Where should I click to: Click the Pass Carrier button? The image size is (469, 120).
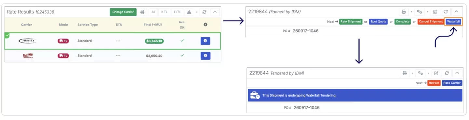pos(452,83)
